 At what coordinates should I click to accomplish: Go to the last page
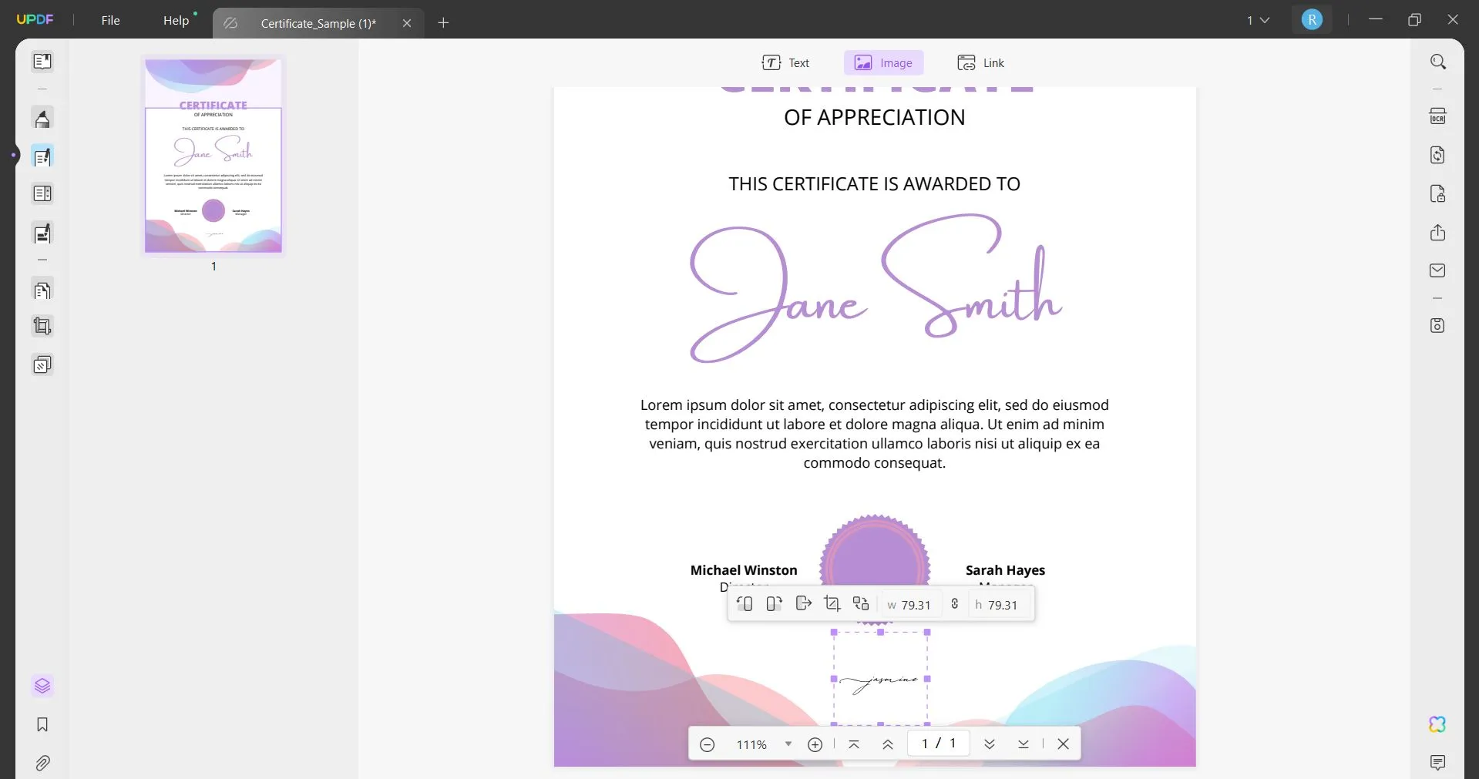[1023, 744]
